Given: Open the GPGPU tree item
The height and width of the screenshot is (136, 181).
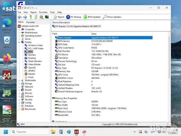Looking at the screenshot, I should click(31, 71).
